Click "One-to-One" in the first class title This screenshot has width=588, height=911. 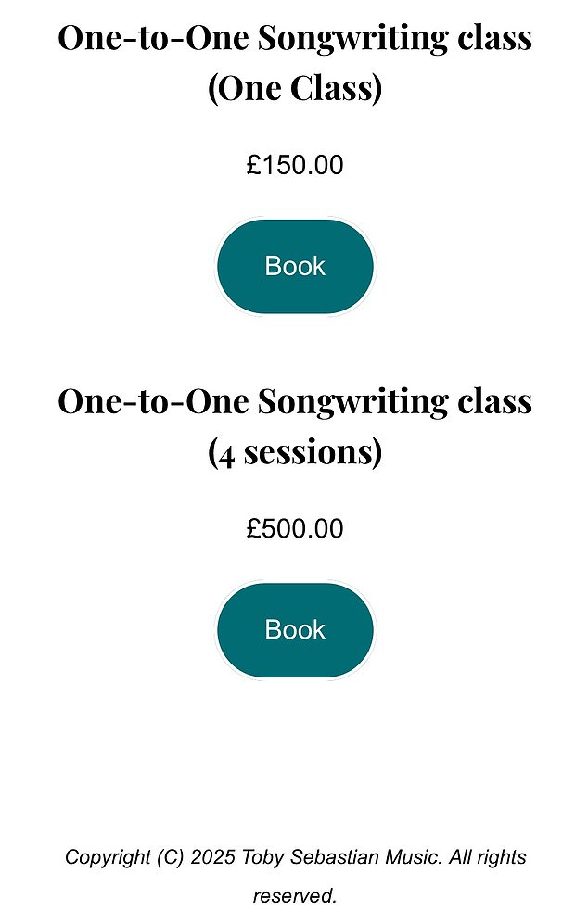[x=153, y=38]
